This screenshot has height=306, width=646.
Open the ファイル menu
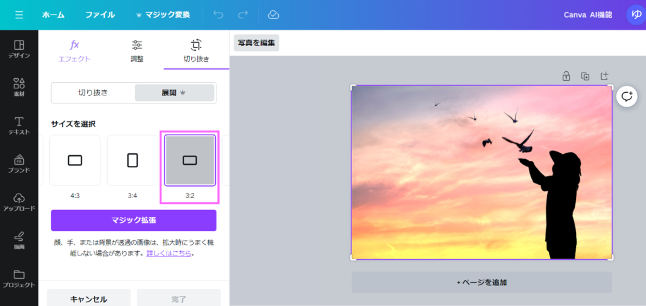100,15
